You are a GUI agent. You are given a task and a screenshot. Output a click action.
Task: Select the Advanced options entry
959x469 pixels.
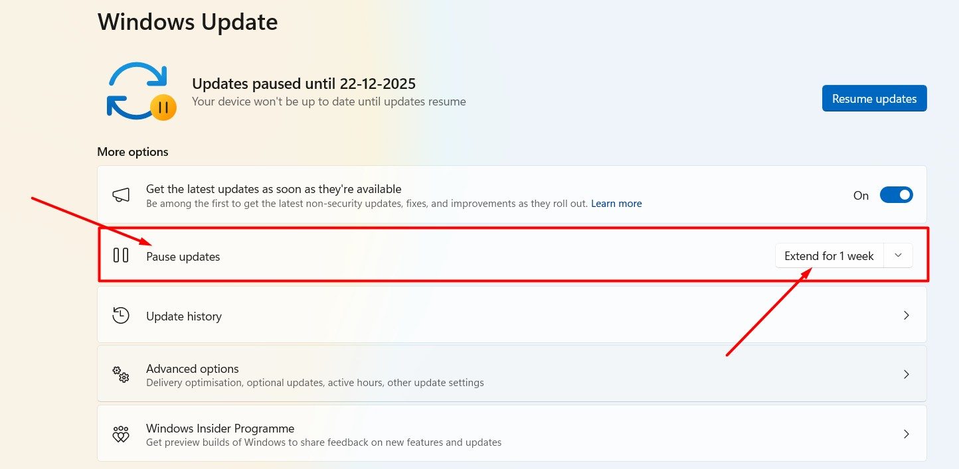click(x=193, y=369)
